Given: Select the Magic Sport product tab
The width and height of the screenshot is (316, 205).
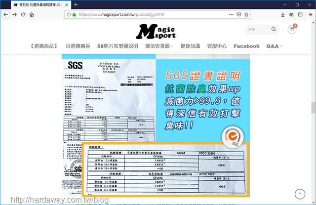Looking at the screenshot, I should click(x=40, y=5).
